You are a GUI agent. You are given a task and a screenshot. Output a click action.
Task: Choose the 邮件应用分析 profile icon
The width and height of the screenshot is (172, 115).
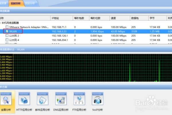click(x=42, y=99)
